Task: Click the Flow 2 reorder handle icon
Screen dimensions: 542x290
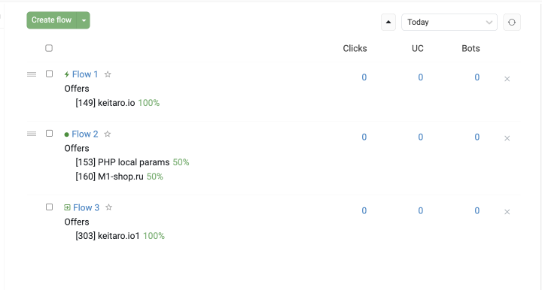Action: [x=32, y=134]
